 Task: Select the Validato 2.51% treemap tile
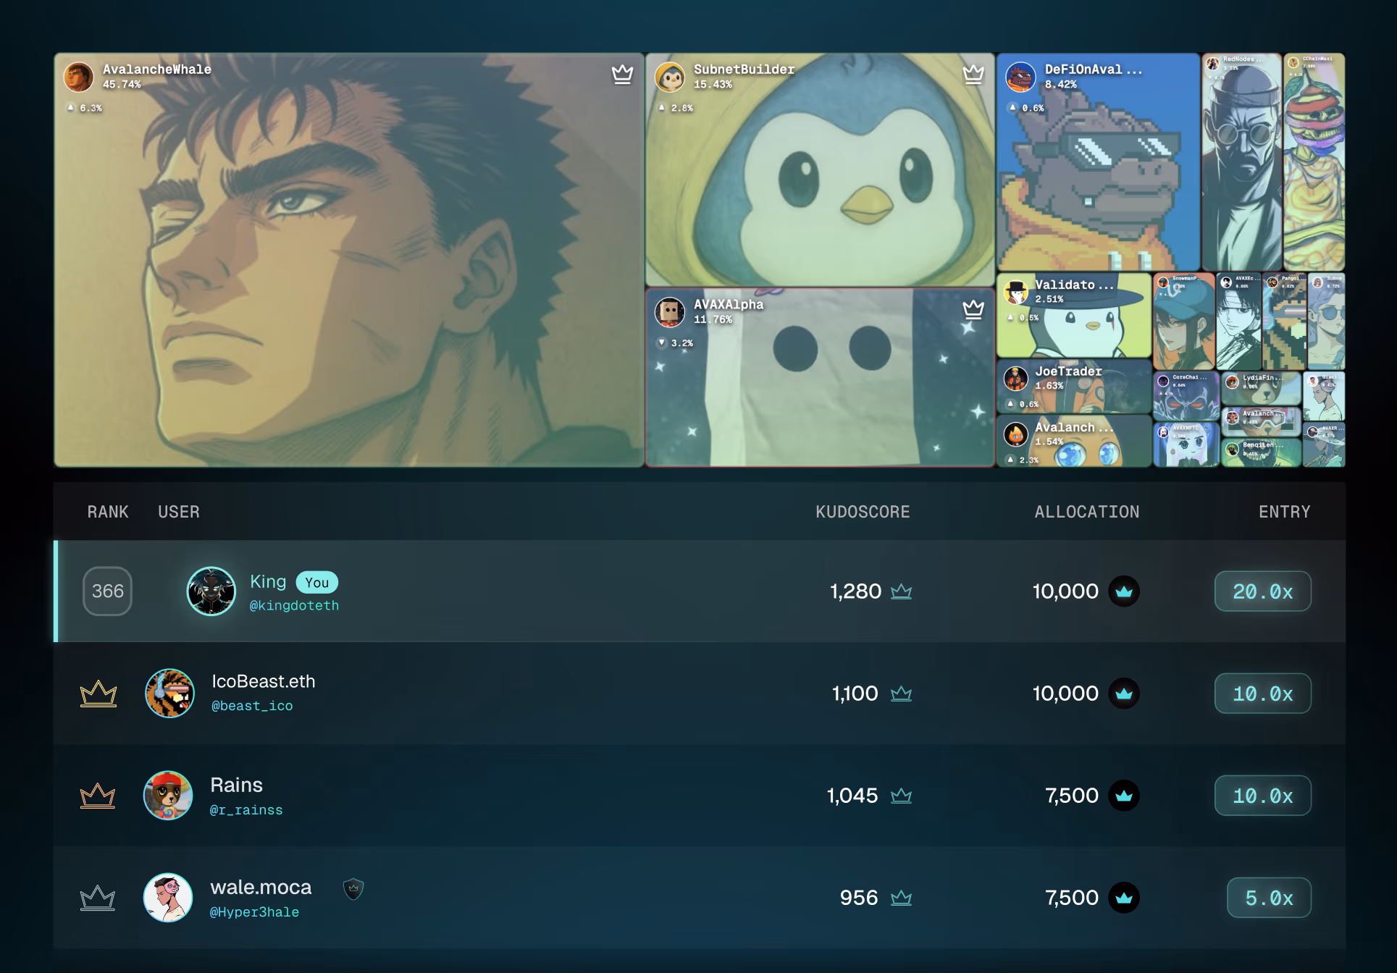coord(1074,315)
